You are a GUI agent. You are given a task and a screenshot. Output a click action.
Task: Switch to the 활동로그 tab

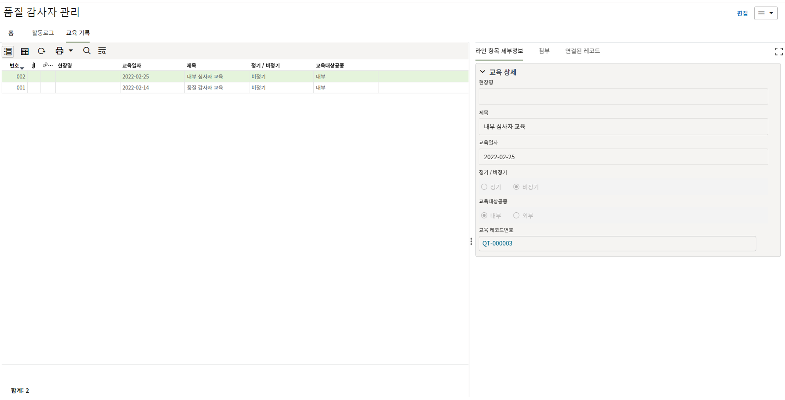(x=43, y=33)
